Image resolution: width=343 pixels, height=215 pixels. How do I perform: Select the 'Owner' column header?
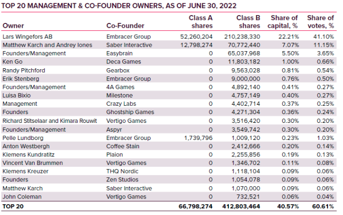point(13,26)
